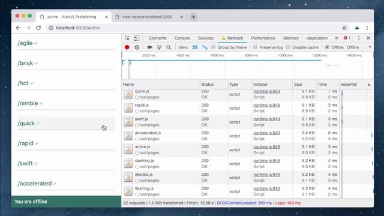Viewport: 384px width, 216px height.
Task: Close the view-source tab
Action: point(181,17)
